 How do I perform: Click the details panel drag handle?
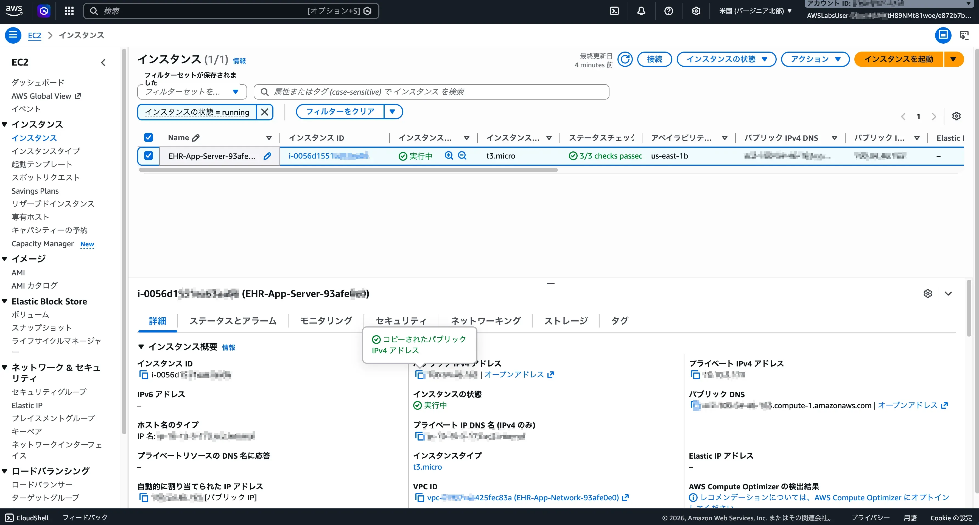pyautogui.click(x=551, y=284)
